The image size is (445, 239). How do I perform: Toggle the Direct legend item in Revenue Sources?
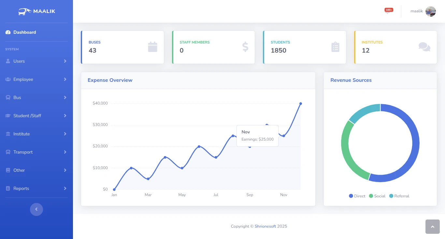tap(357, 196)
